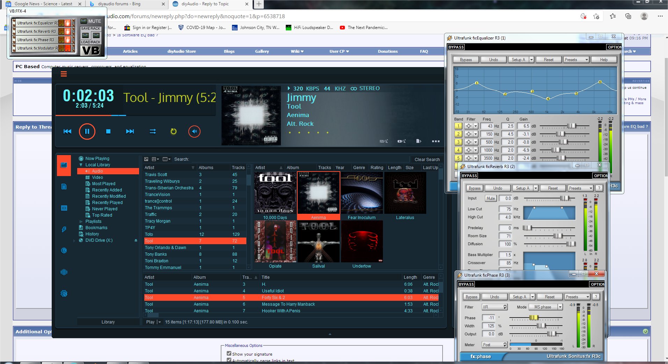Open the audio waveform icon in sidebar
The height and width of the screenshot is (364, 668).
click(x=64, y=272)
